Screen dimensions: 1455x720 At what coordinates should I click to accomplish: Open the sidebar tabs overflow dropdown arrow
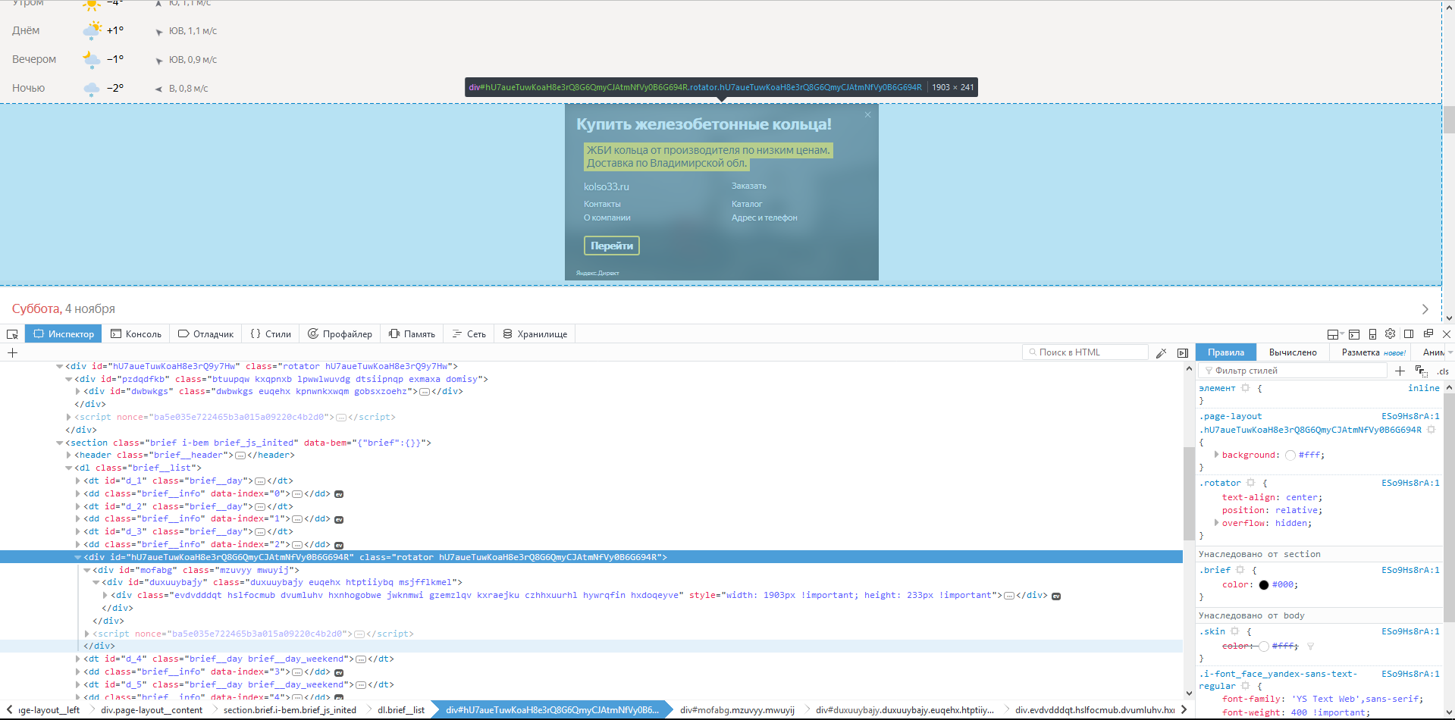pos(1450,352)
